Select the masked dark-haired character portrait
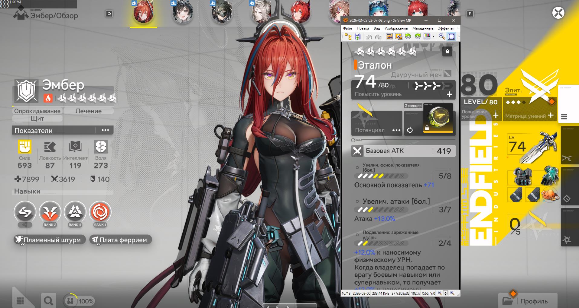The width and height of the screenshot is (579, 308). tap(222, 12)
